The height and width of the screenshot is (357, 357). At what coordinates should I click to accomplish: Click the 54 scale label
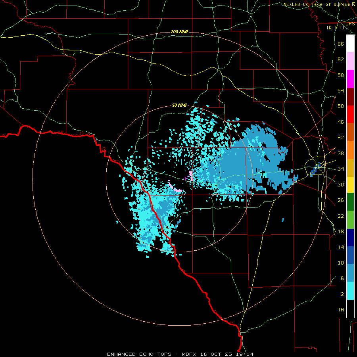341,90
